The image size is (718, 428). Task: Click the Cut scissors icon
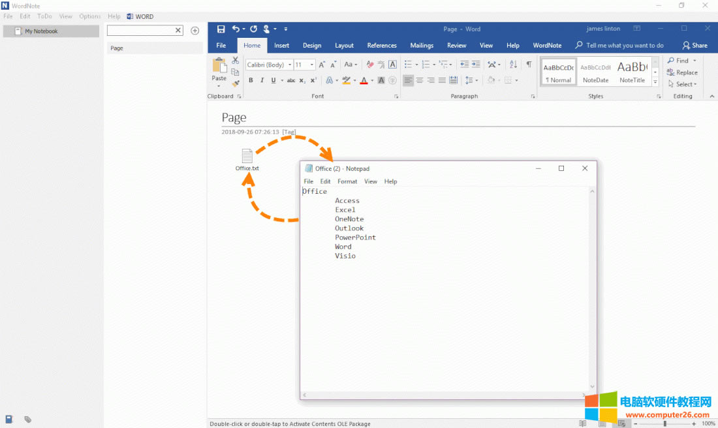[x=236, y=61]
